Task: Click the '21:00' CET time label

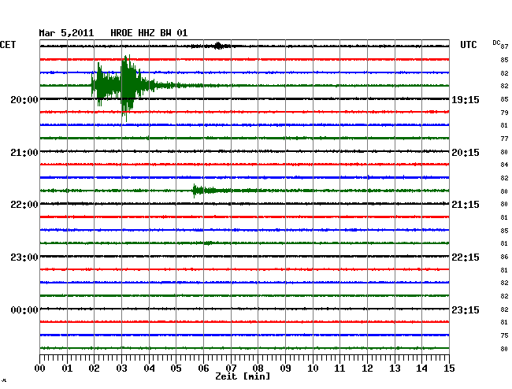Action: [24, 153]
